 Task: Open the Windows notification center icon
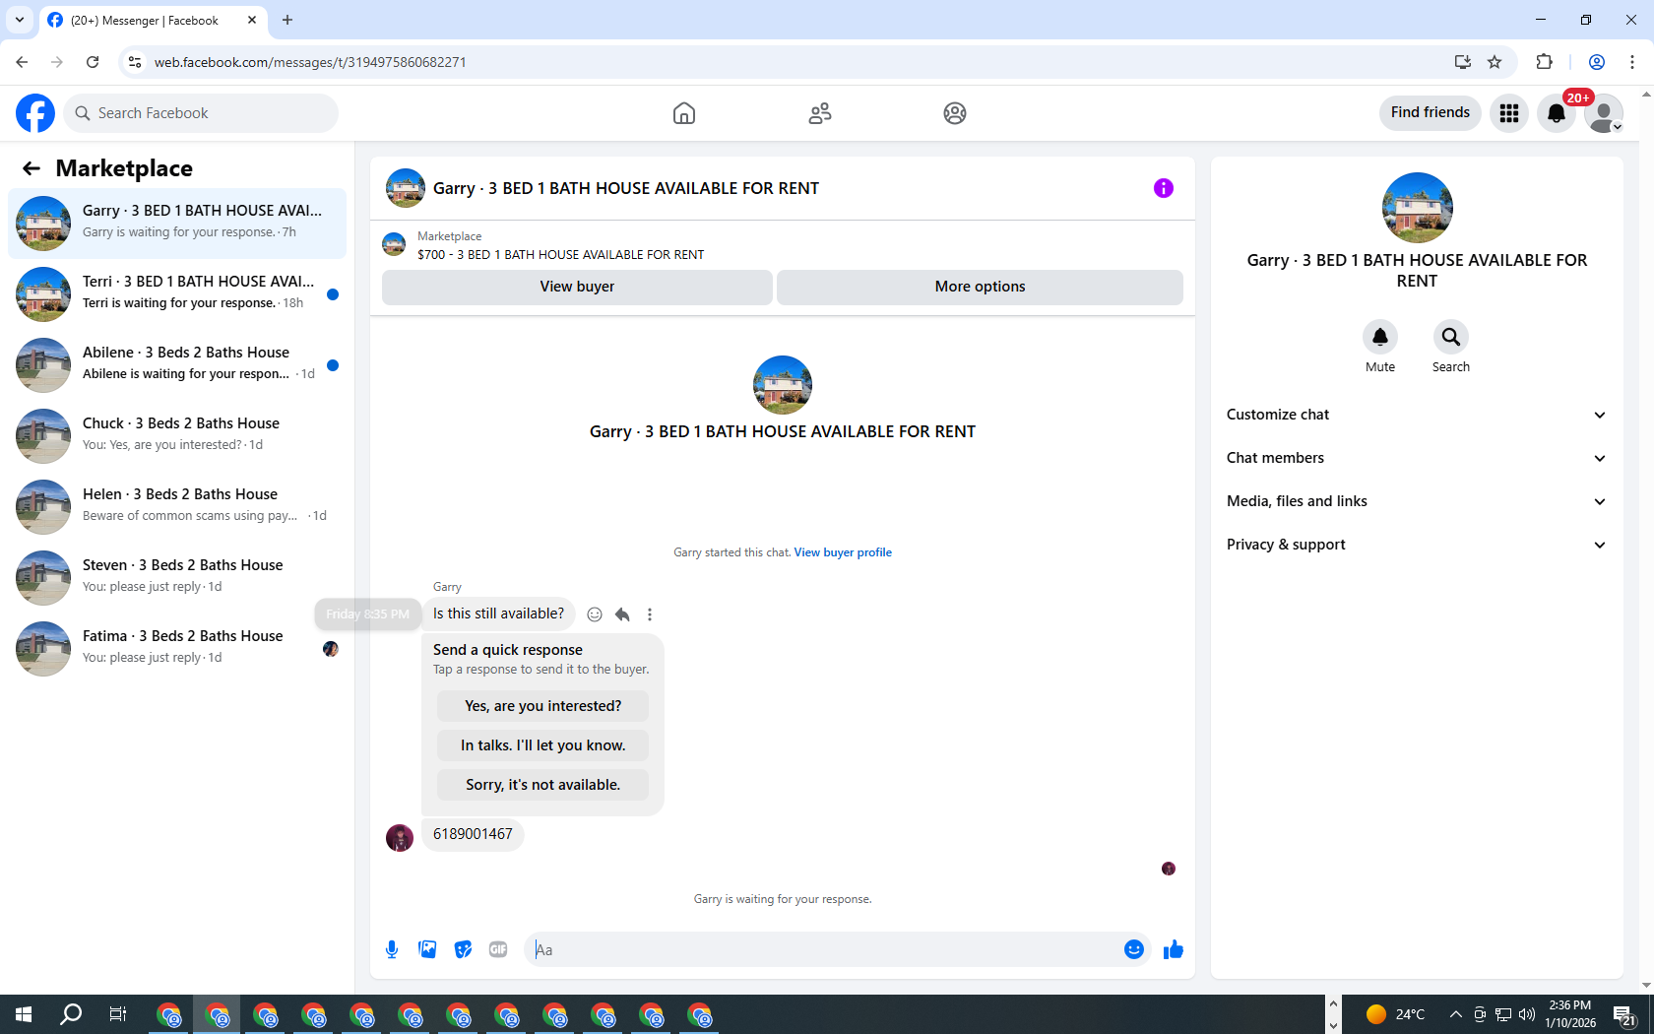point(1624,1015)
